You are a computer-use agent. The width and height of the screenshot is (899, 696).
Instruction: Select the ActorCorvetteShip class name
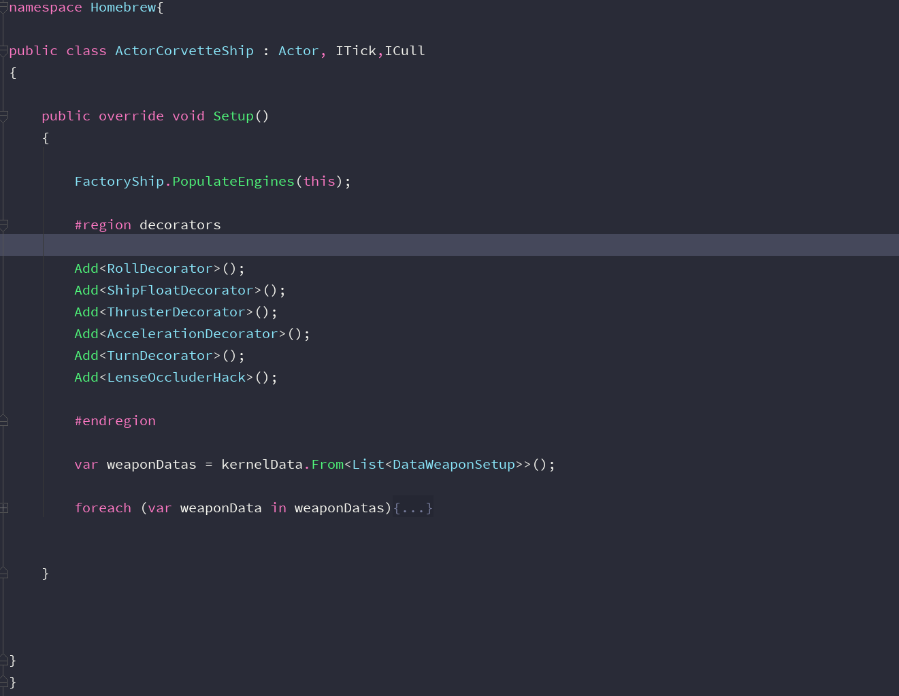point(184,50)
